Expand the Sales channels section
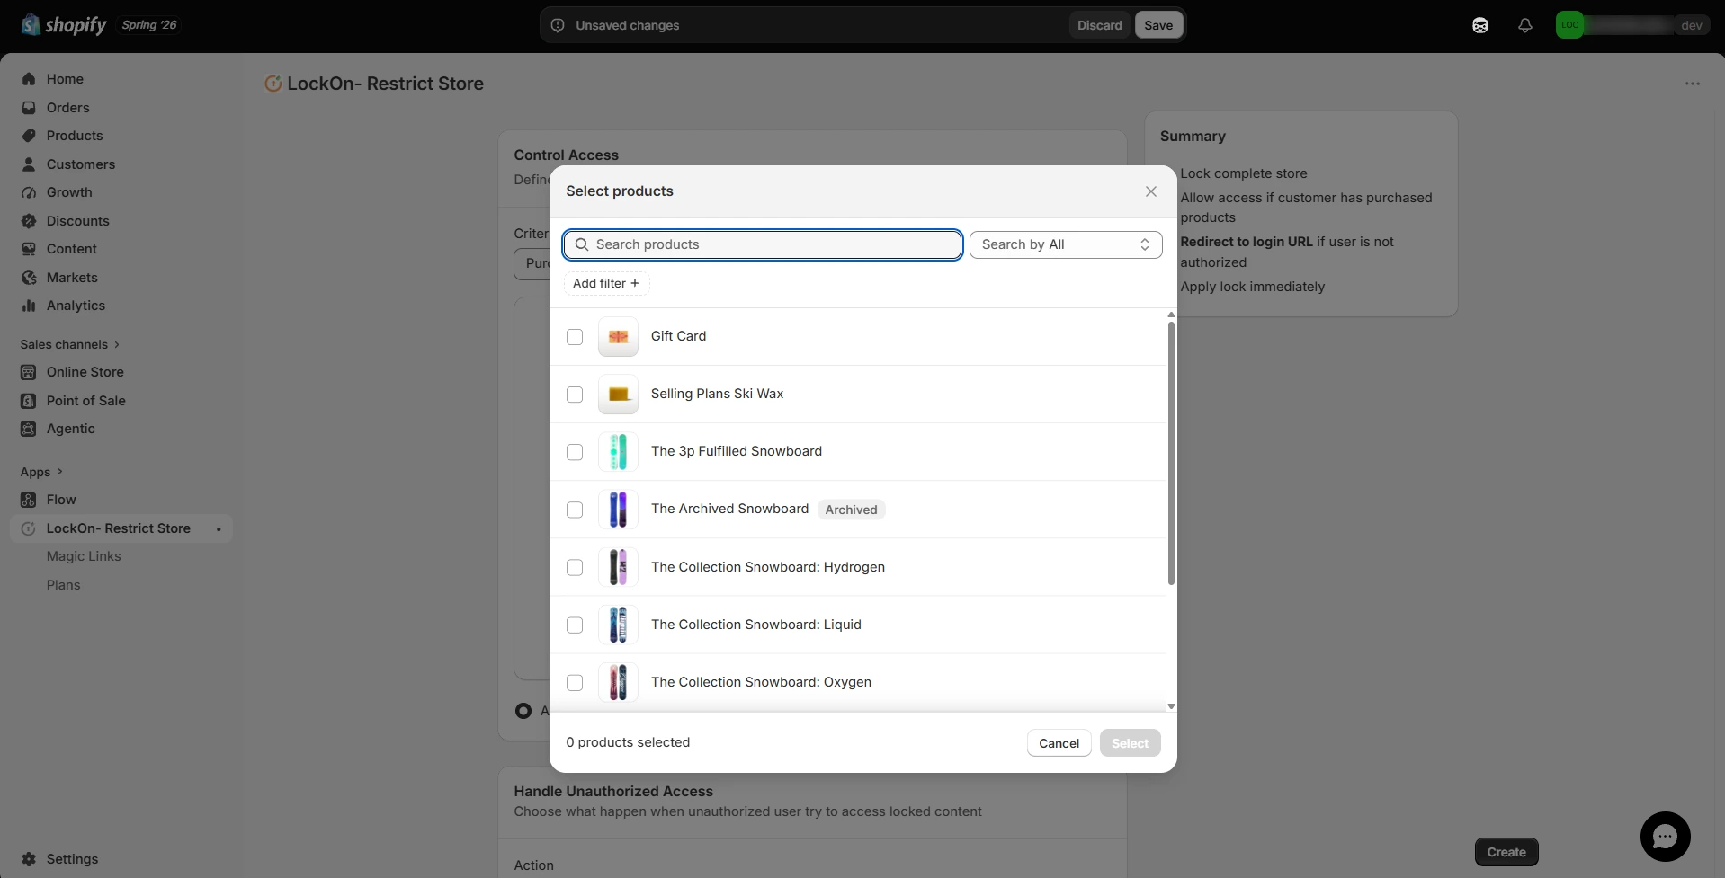The image size is (1725, 878). (70, 344)
